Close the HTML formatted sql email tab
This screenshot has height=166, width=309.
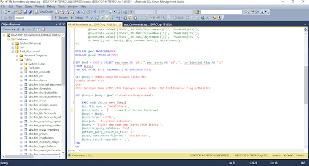pos(120,25)
